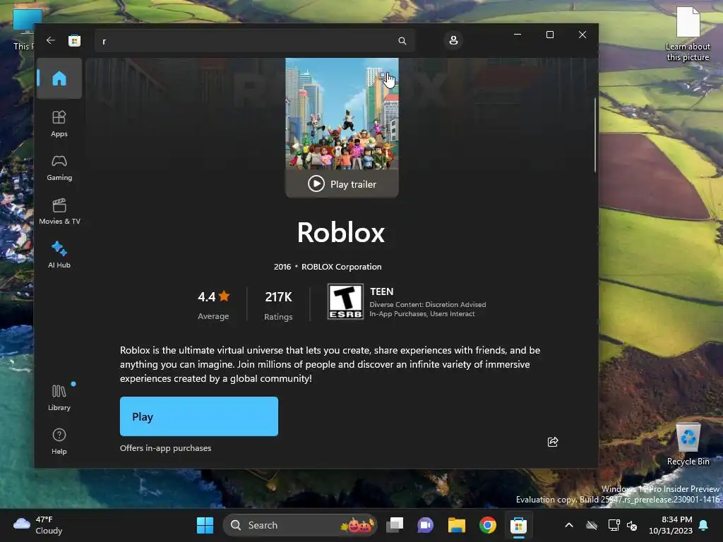Click the 4.4 star Average rating

point(213,305)
